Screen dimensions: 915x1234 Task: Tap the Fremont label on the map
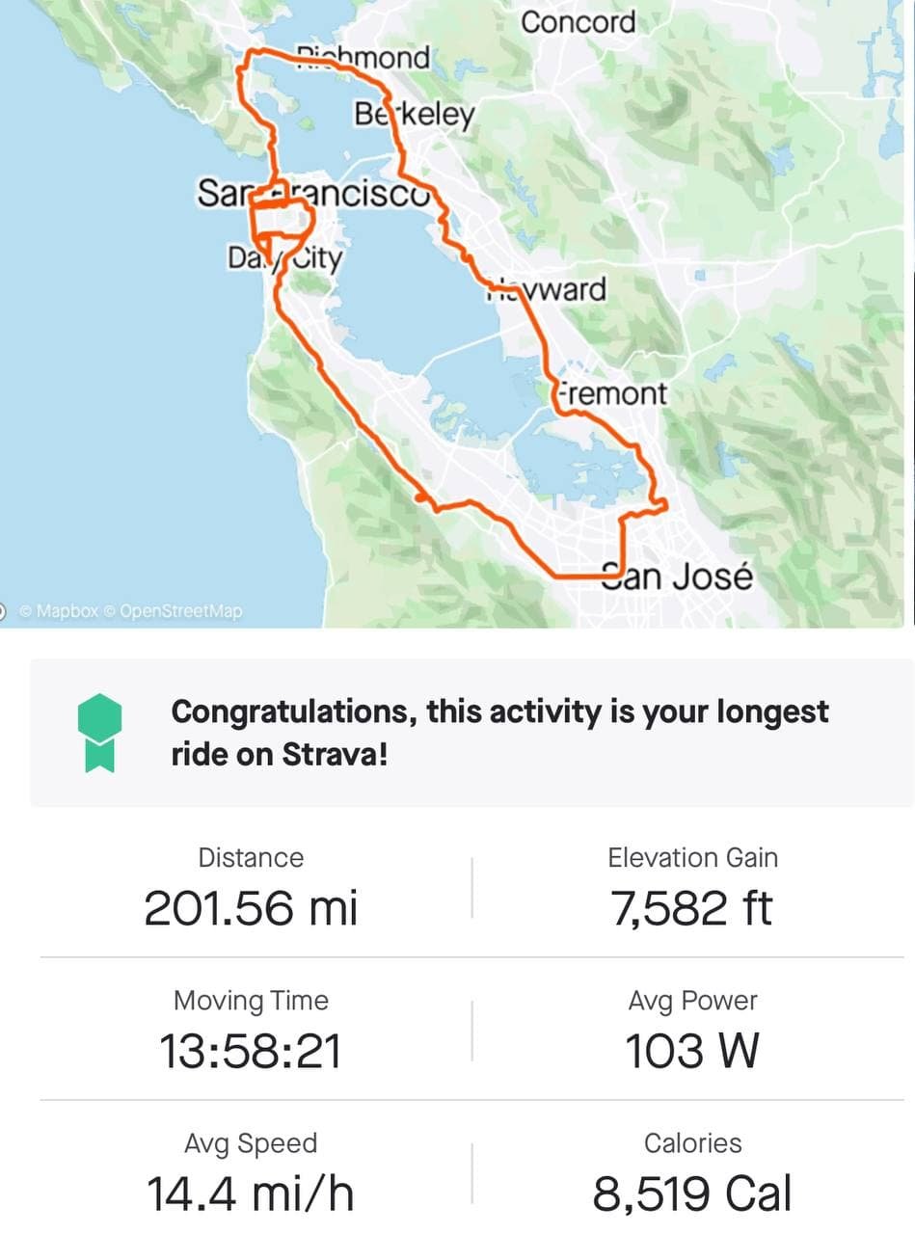(610, 393)
